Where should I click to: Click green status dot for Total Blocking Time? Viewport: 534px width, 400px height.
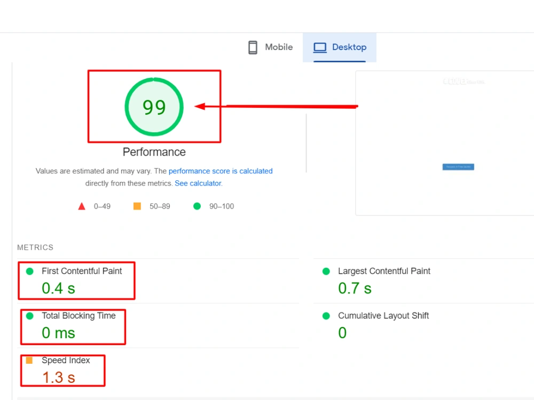[29, 316]
